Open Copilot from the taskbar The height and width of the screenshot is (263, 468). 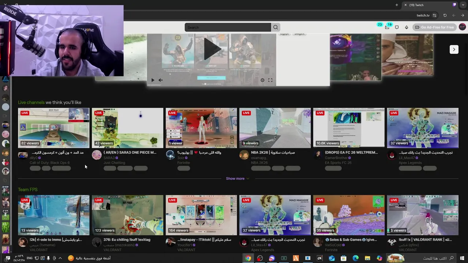[x=379, y=258]
